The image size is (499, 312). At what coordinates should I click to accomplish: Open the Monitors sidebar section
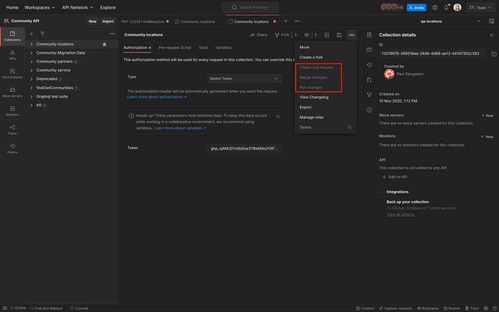[x=12, y=111]
